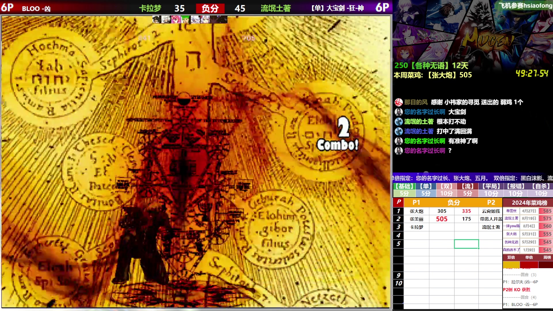Click the 49:27.54 timer
The width and height of the screenshot is (553, 311).
pyautogui.click(x=532, y=73)
